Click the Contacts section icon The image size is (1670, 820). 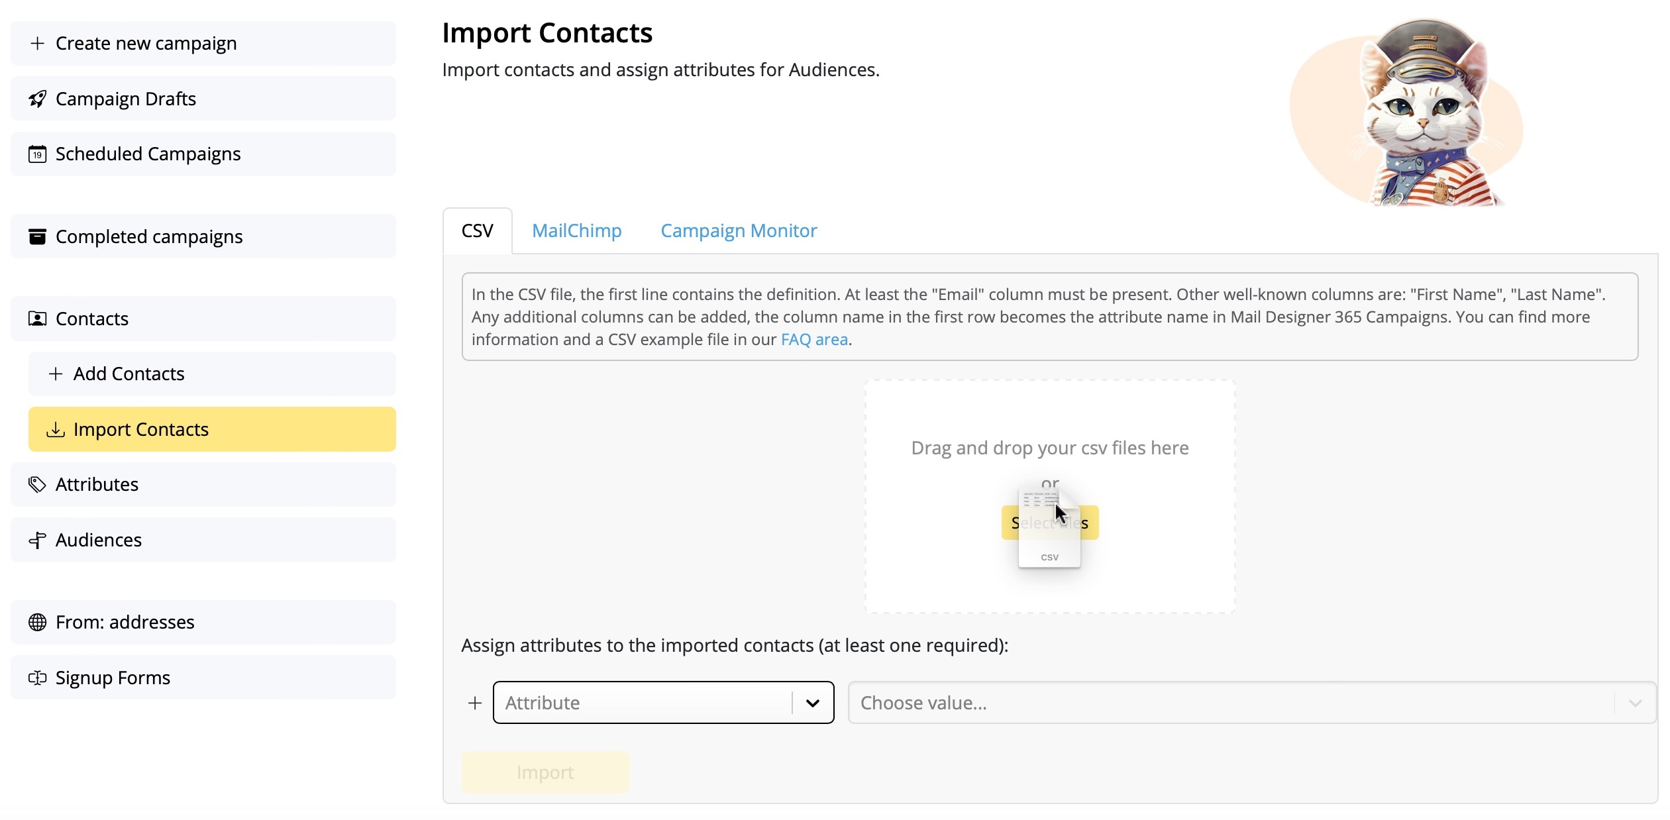37,319
